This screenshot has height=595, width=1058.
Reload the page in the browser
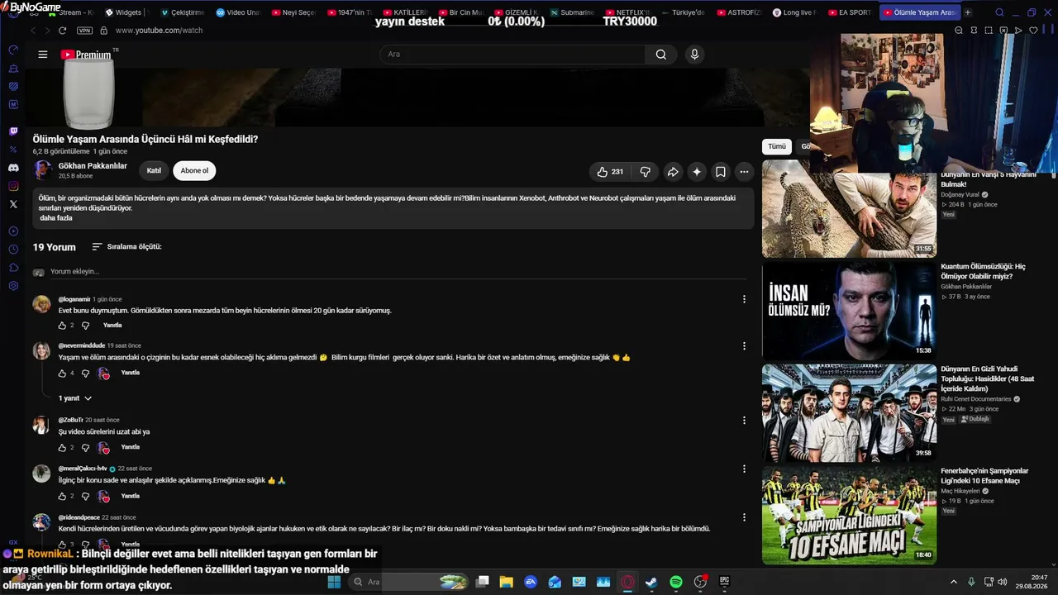(62, 31)
